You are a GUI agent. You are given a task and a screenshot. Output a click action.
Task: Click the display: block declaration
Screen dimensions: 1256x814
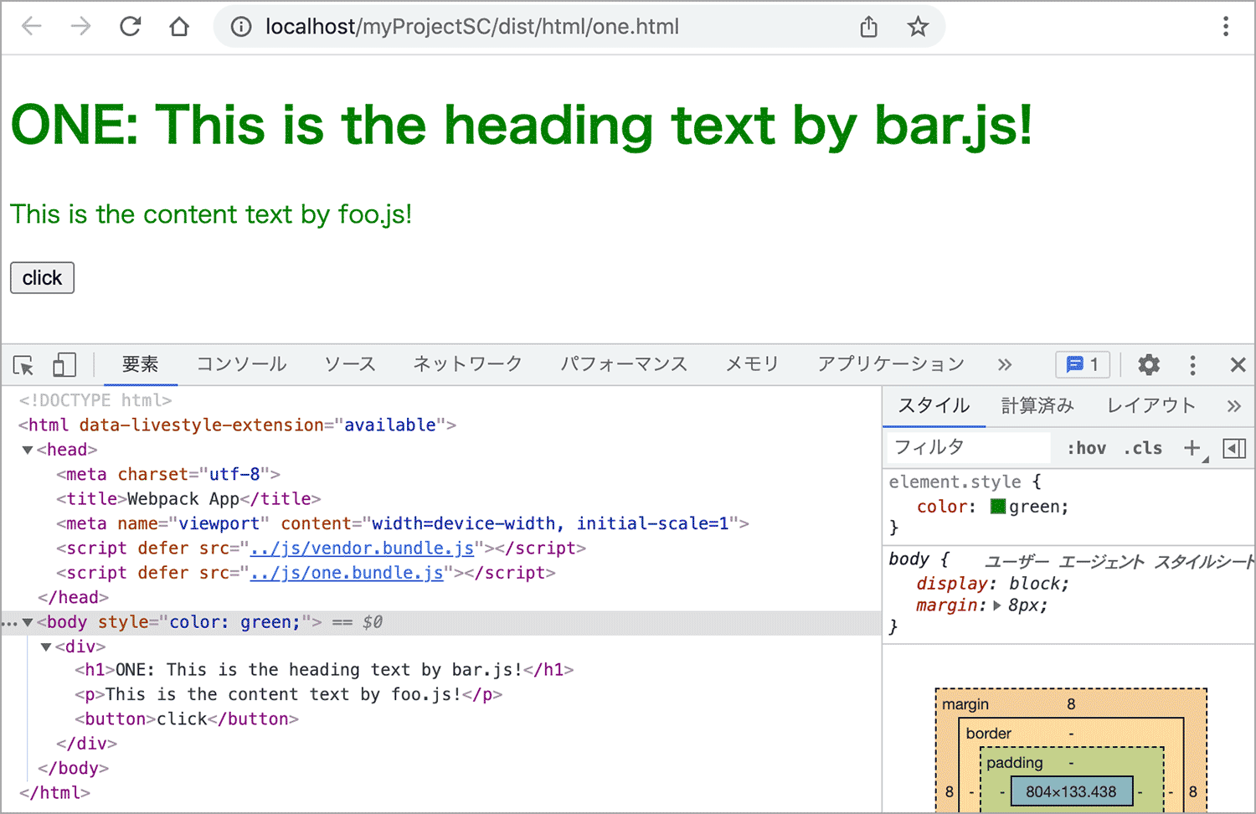tap(992, 584)
